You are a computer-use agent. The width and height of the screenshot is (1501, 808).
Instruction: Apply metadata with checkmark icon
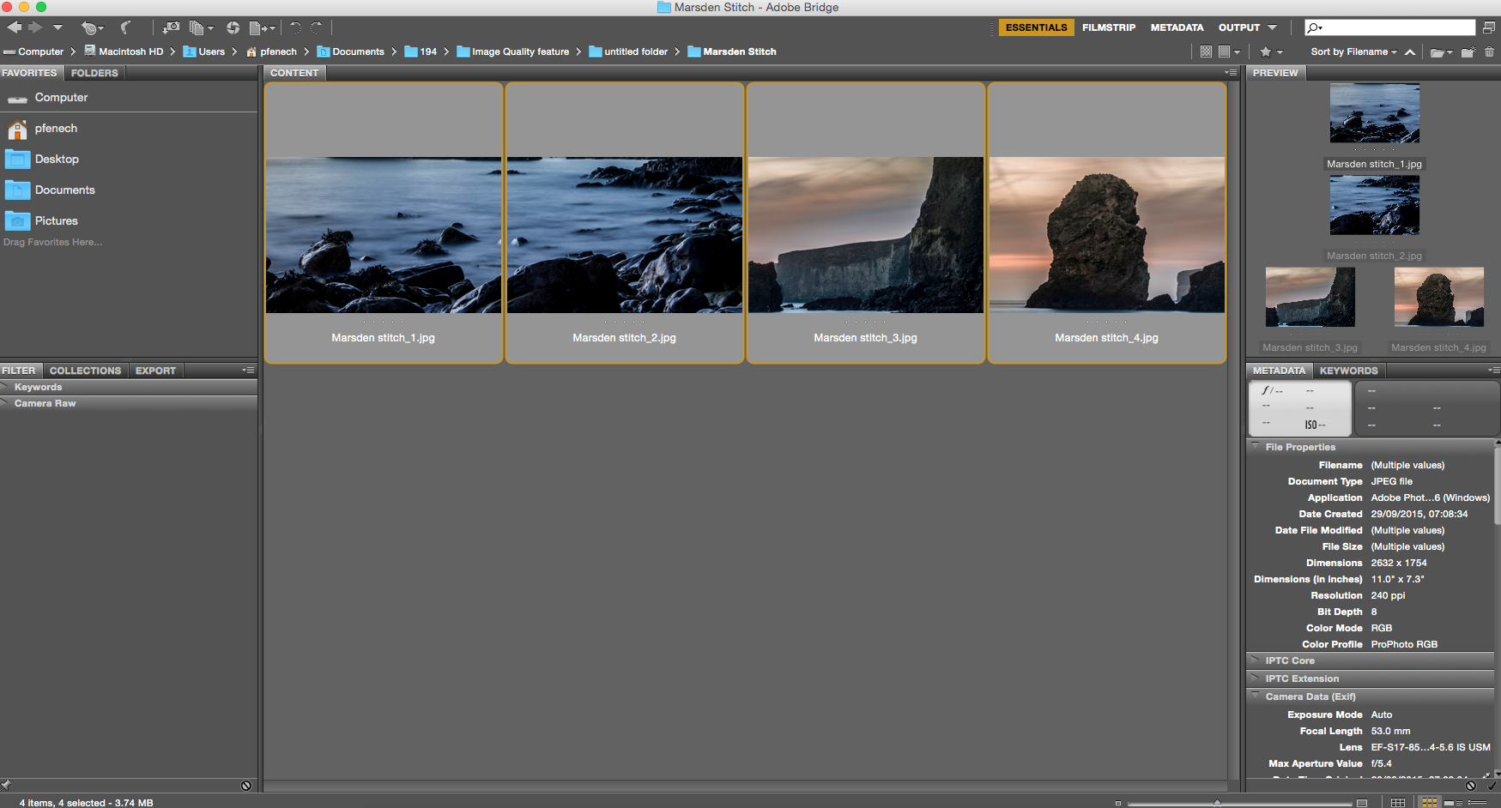click(x=1492, y=785)
